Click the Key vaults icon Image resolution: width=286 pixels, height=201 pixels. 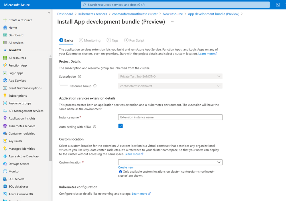pyautogui.click(x=5, y=141)
